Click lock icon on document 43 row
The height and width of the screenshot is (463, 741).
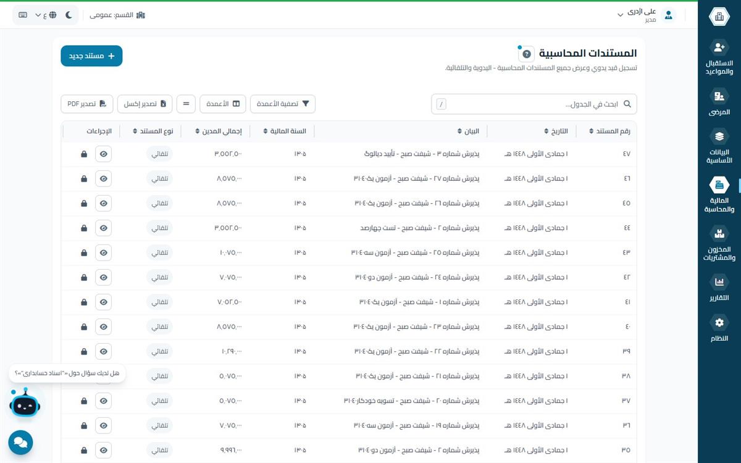coord(84,252)
